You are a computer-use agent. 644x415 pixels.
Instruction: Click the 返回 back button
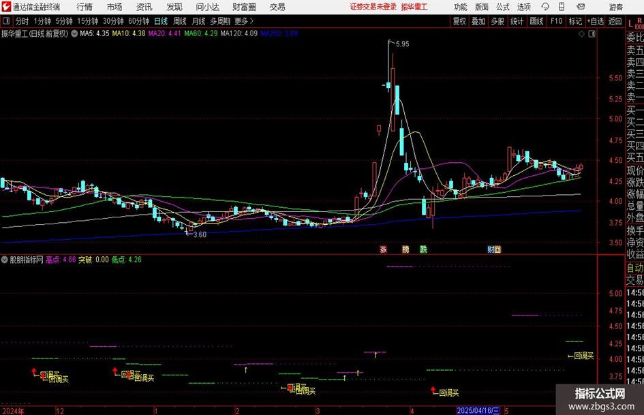pos(615,21)
